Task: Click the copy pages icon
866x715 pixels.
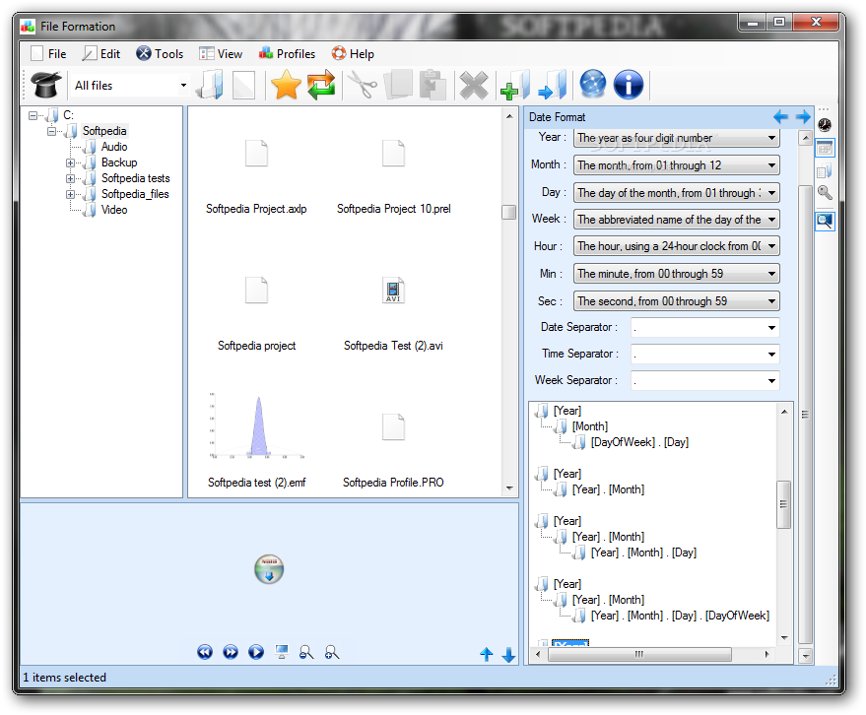Action: point(399,85)
